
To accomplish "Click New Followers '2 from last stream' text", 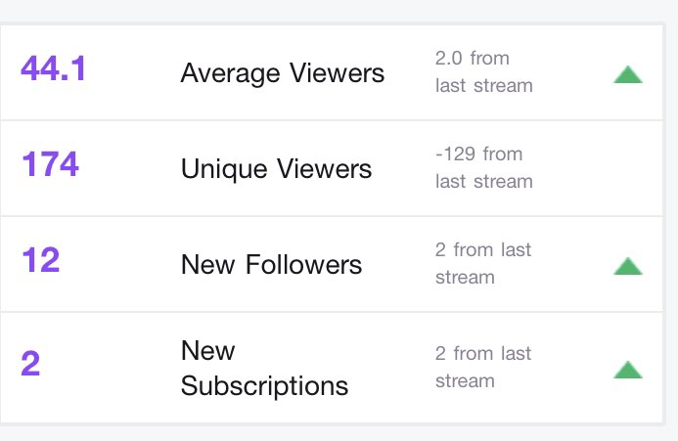I will pos(483,263).
